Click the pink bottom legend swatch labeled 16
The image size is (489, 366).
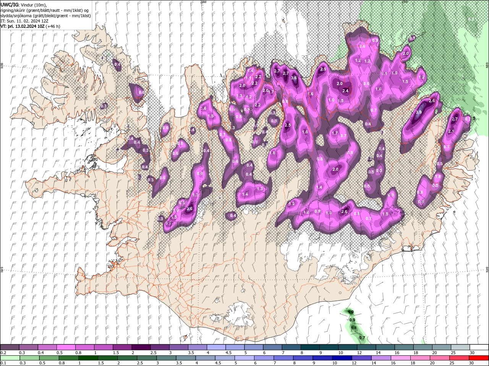tap(401, 358)
